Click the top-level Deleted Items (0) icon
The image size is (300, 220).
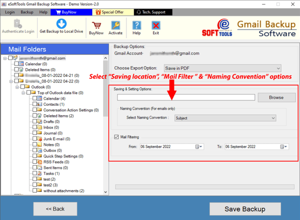pos(21,69)
